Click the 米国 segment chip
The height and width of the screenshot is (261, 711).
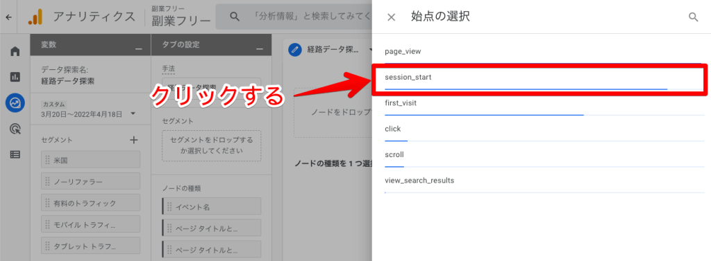pyautogui.click(x=91, y=160)
